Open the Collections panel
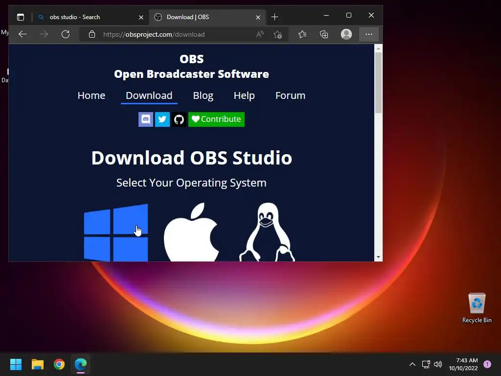 [x=324, y=34]
